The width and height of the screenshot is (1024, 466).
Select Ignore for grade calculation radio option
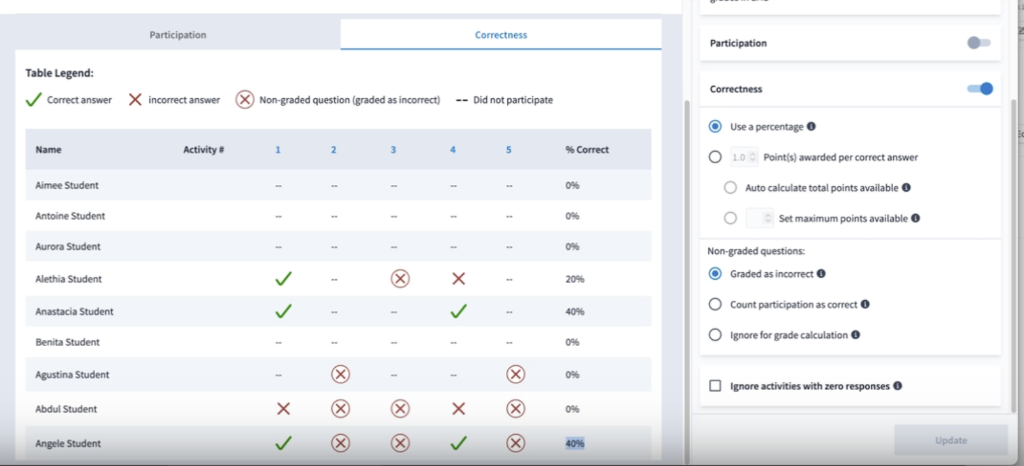pyautogui.click(x=715, y=335)
